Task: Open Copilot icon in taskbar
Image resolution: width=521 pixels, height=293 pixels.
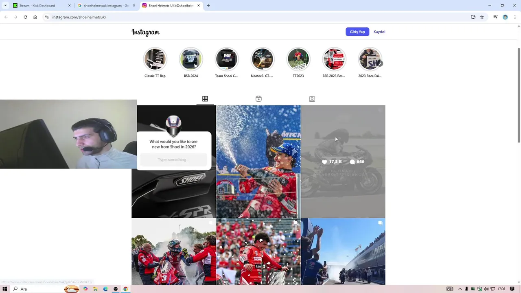Action: (x=85, y=289)
